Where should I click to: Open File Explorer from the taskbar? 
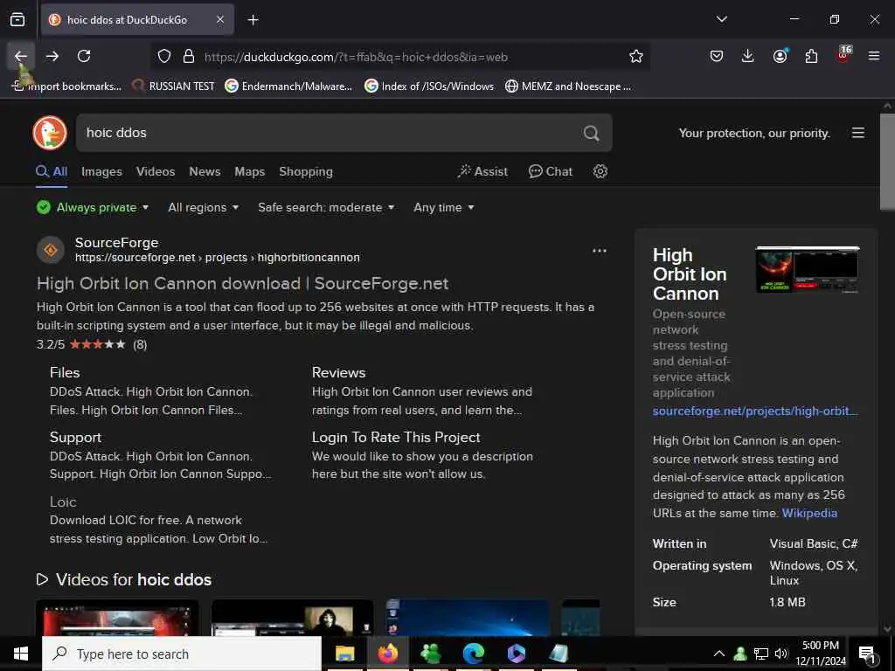pyautogui.click(x=344, y=654)
